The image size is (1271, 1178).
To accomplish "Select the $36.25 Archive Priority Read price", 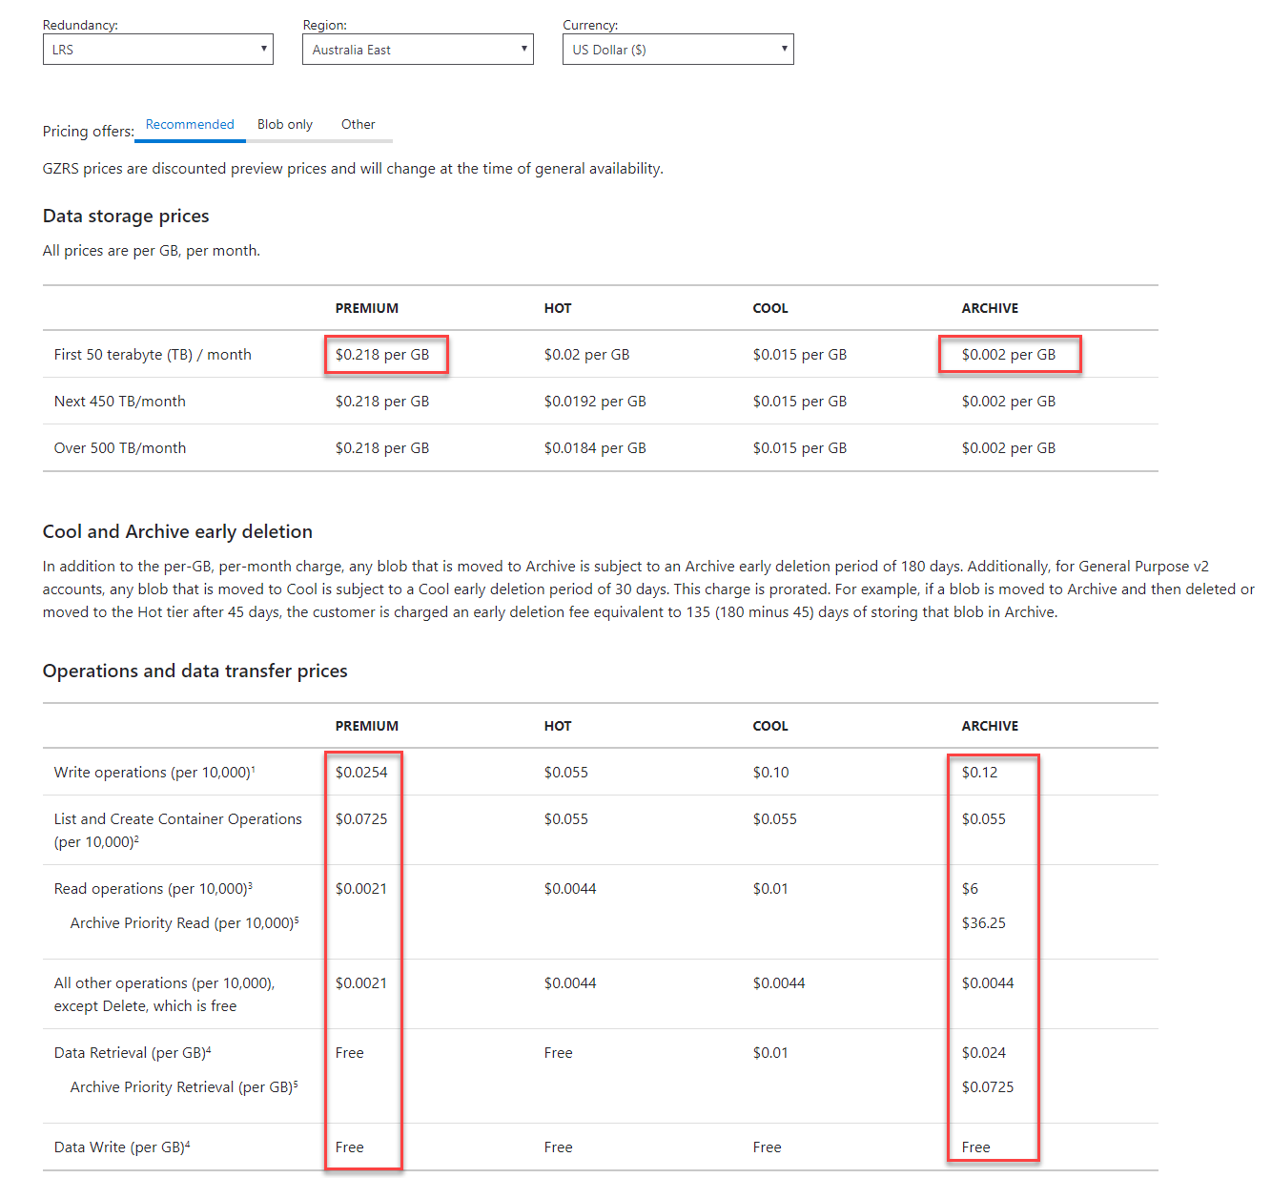I will click(983, 923).
